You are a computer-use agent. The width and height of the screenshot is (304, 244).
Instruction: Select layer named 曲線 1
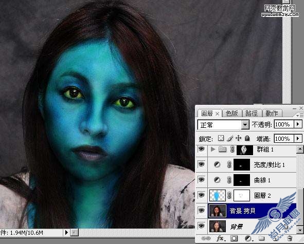tap(262, 180)
